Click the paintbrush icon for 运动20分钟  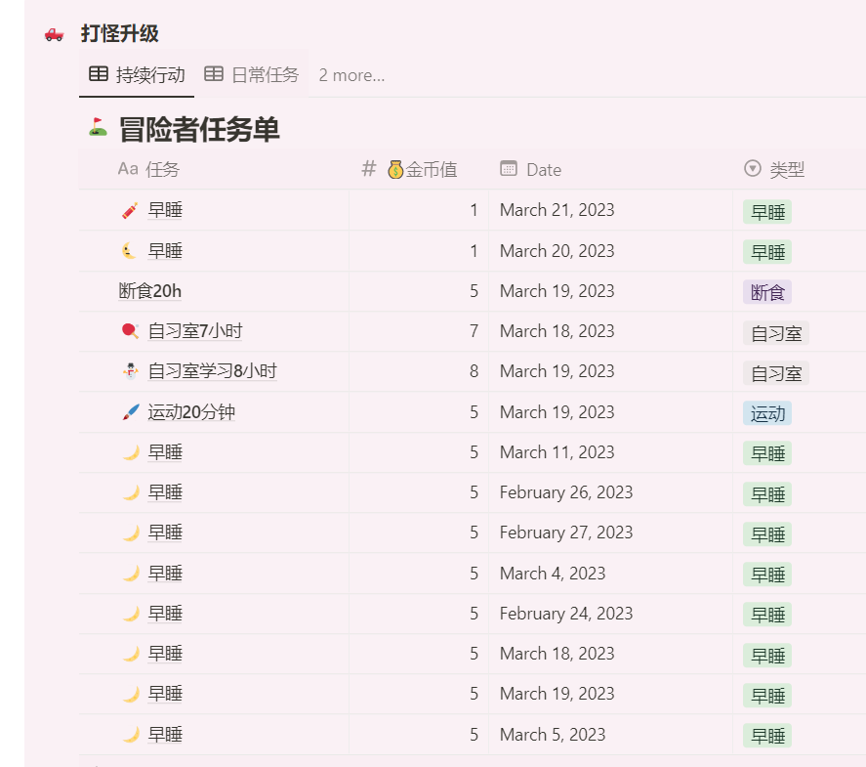pyautogui.click(x=130, y=412)
